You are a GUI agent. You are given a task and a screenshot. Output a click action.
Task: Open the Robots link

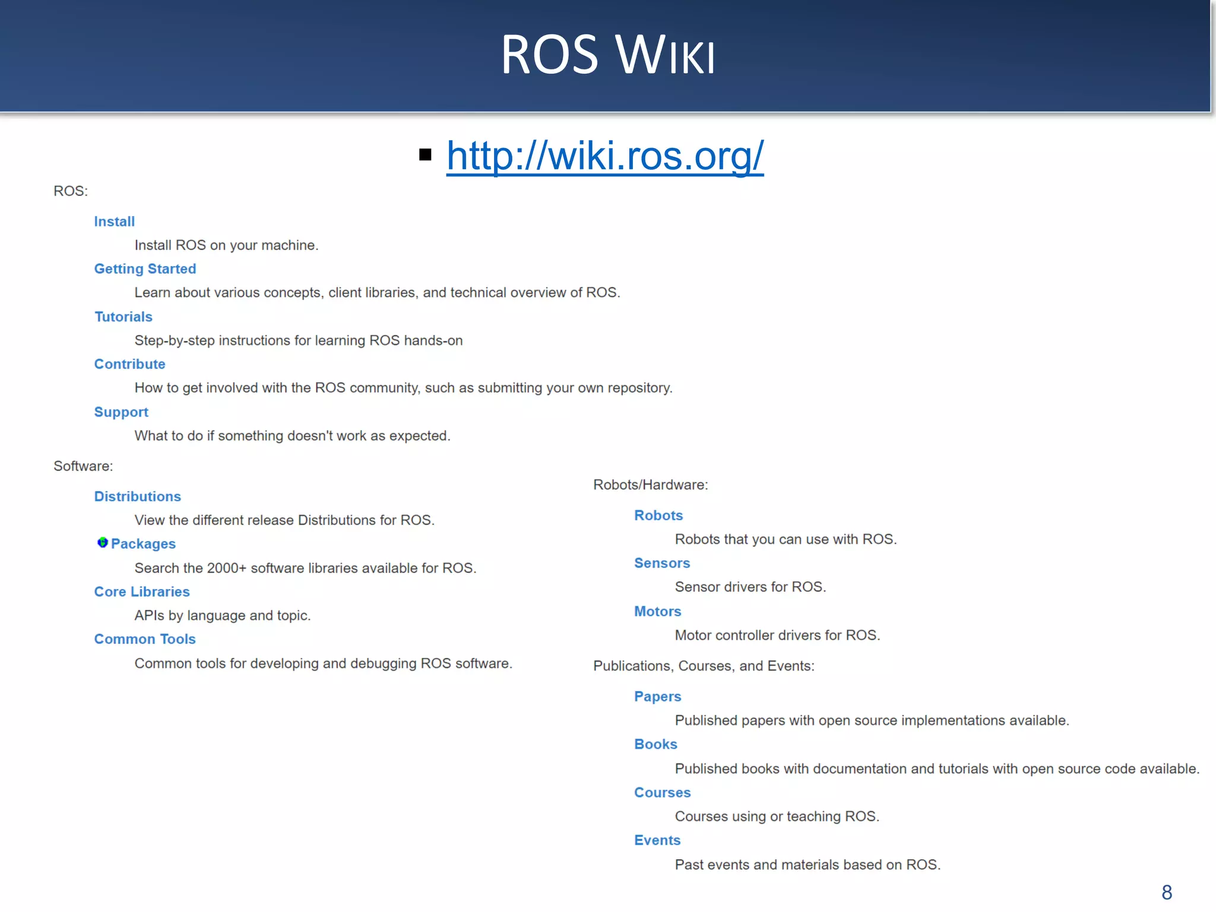658,515
